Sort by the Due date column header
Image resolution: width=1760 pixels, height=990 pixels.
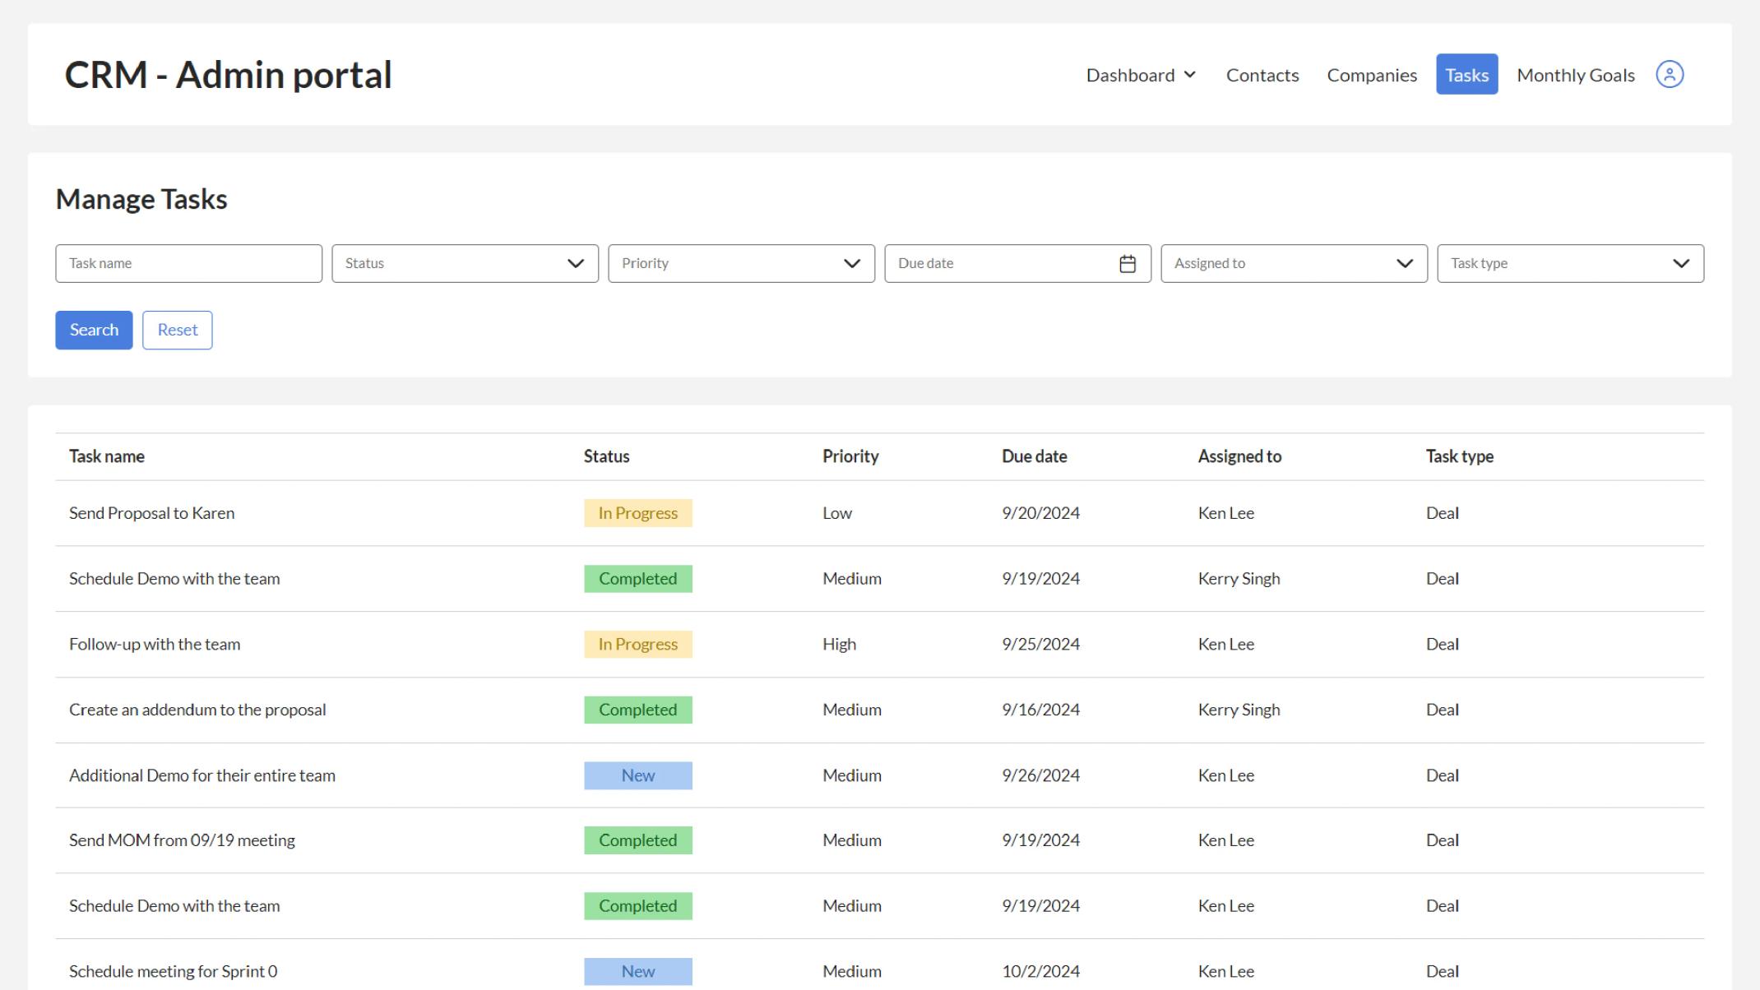pos(1035,456)
